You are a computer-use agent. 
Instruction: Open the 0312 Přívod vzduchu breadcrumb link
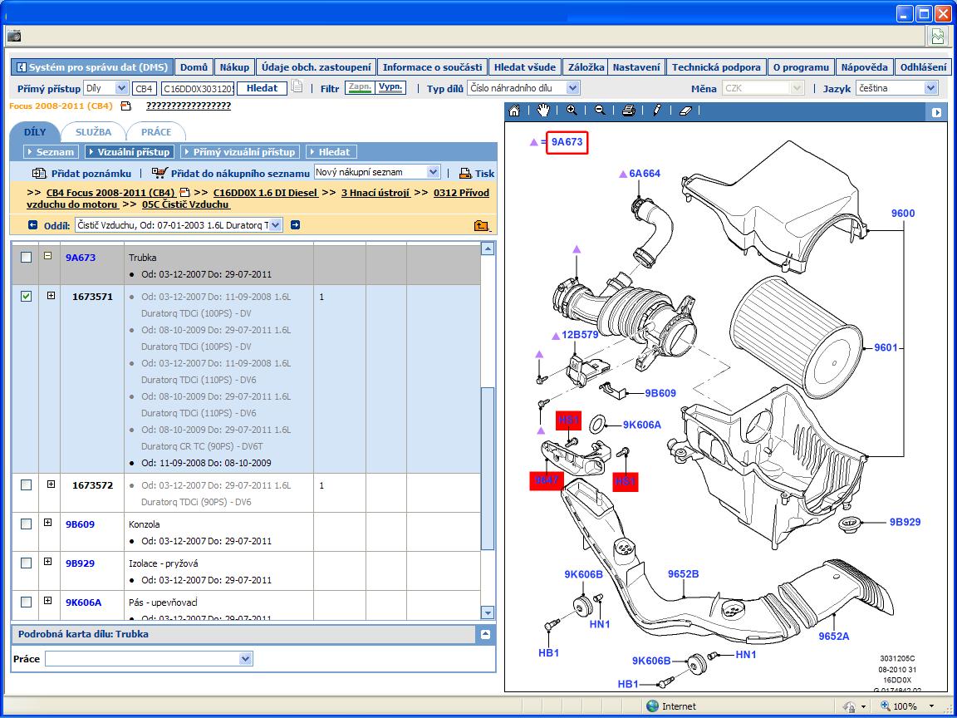point(461,193)
